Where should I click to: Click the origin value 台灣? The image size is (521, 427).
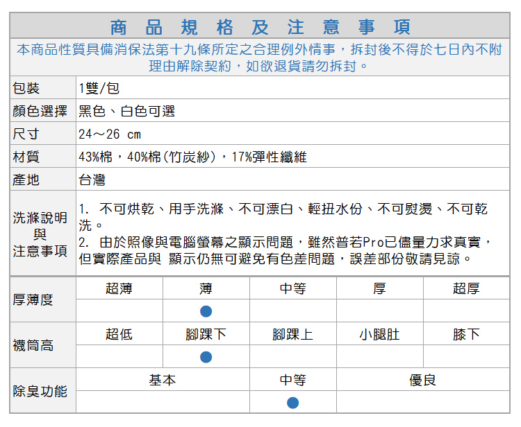(92, 180)
